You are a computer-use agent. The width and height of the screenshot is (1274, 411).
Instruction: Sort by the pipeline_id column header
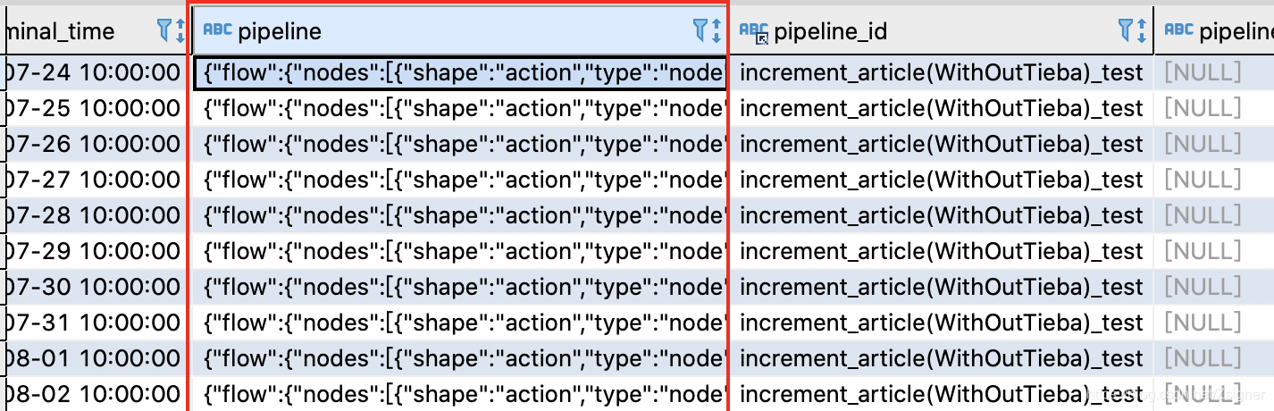830,32
